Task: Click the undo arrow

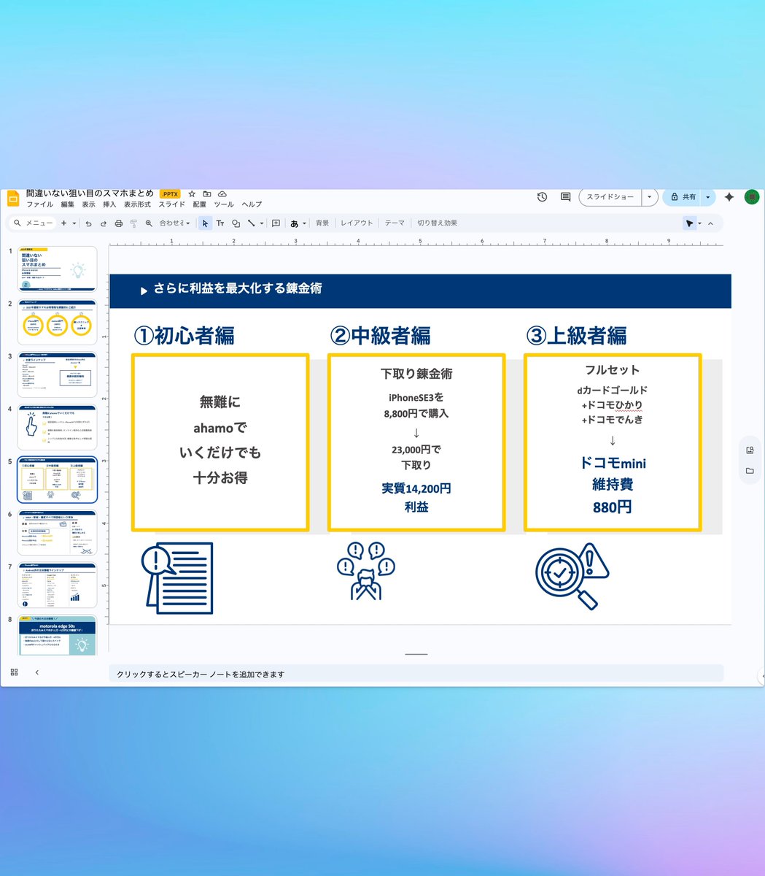Action: pos(88,223)
